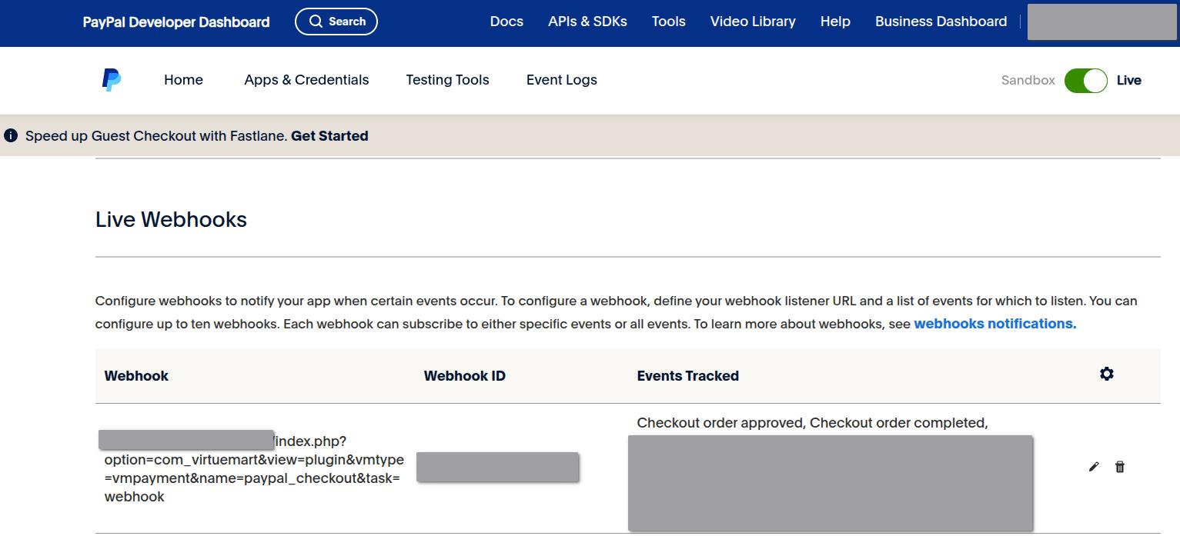Open the Docs menu

pyautogui.click(x=506, y=22)
